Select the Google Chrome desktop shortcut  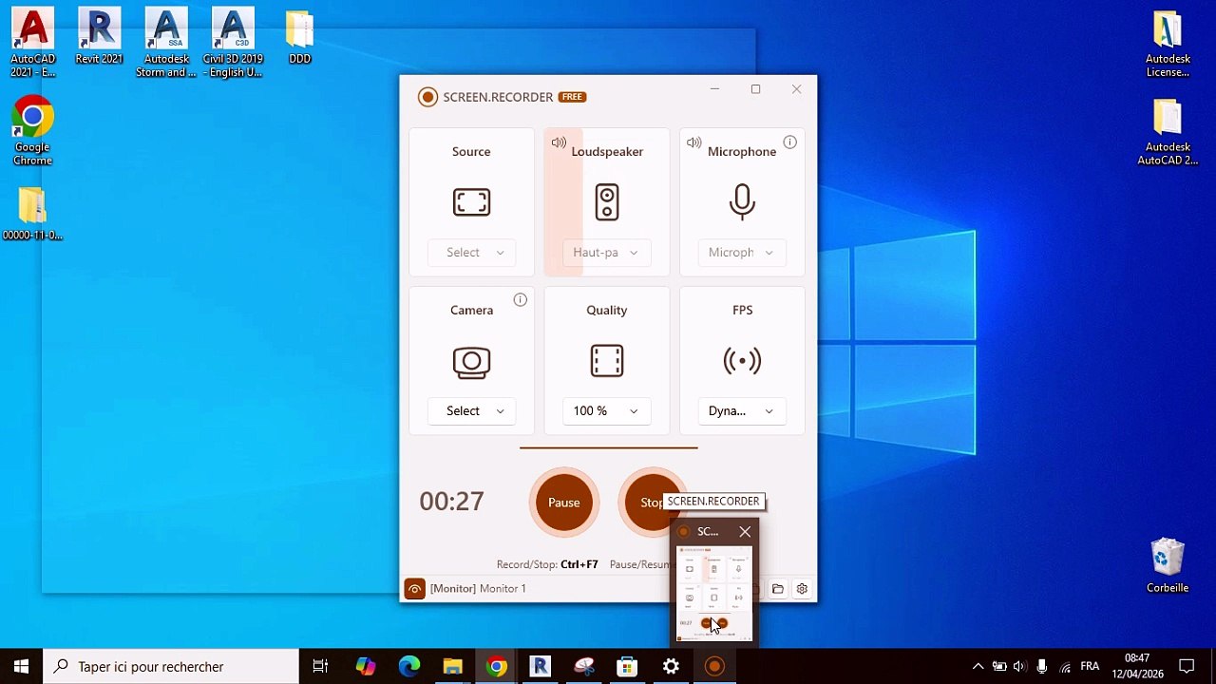32,131
